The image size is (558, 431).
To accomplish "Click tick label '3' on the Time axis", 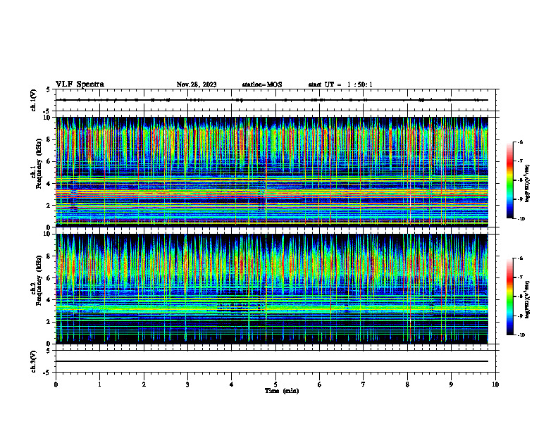I will [x=187, y=385].
